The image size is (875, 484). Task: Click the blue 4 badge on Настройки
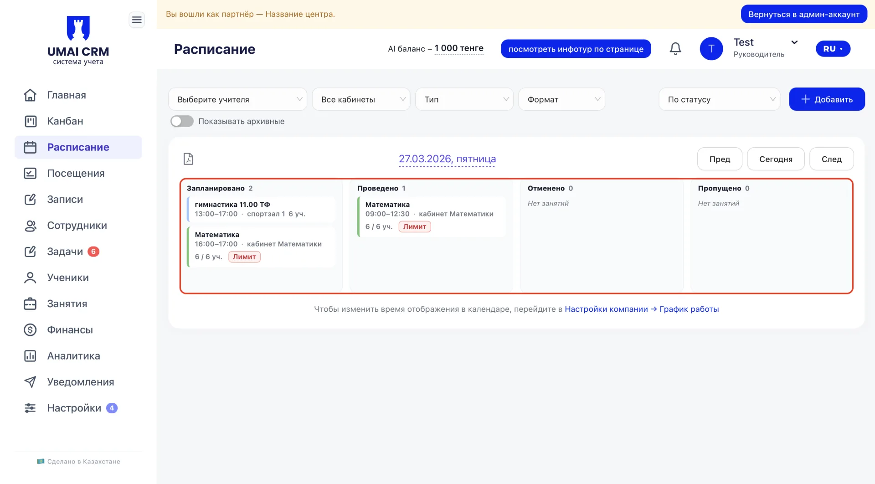click(112, 408)
